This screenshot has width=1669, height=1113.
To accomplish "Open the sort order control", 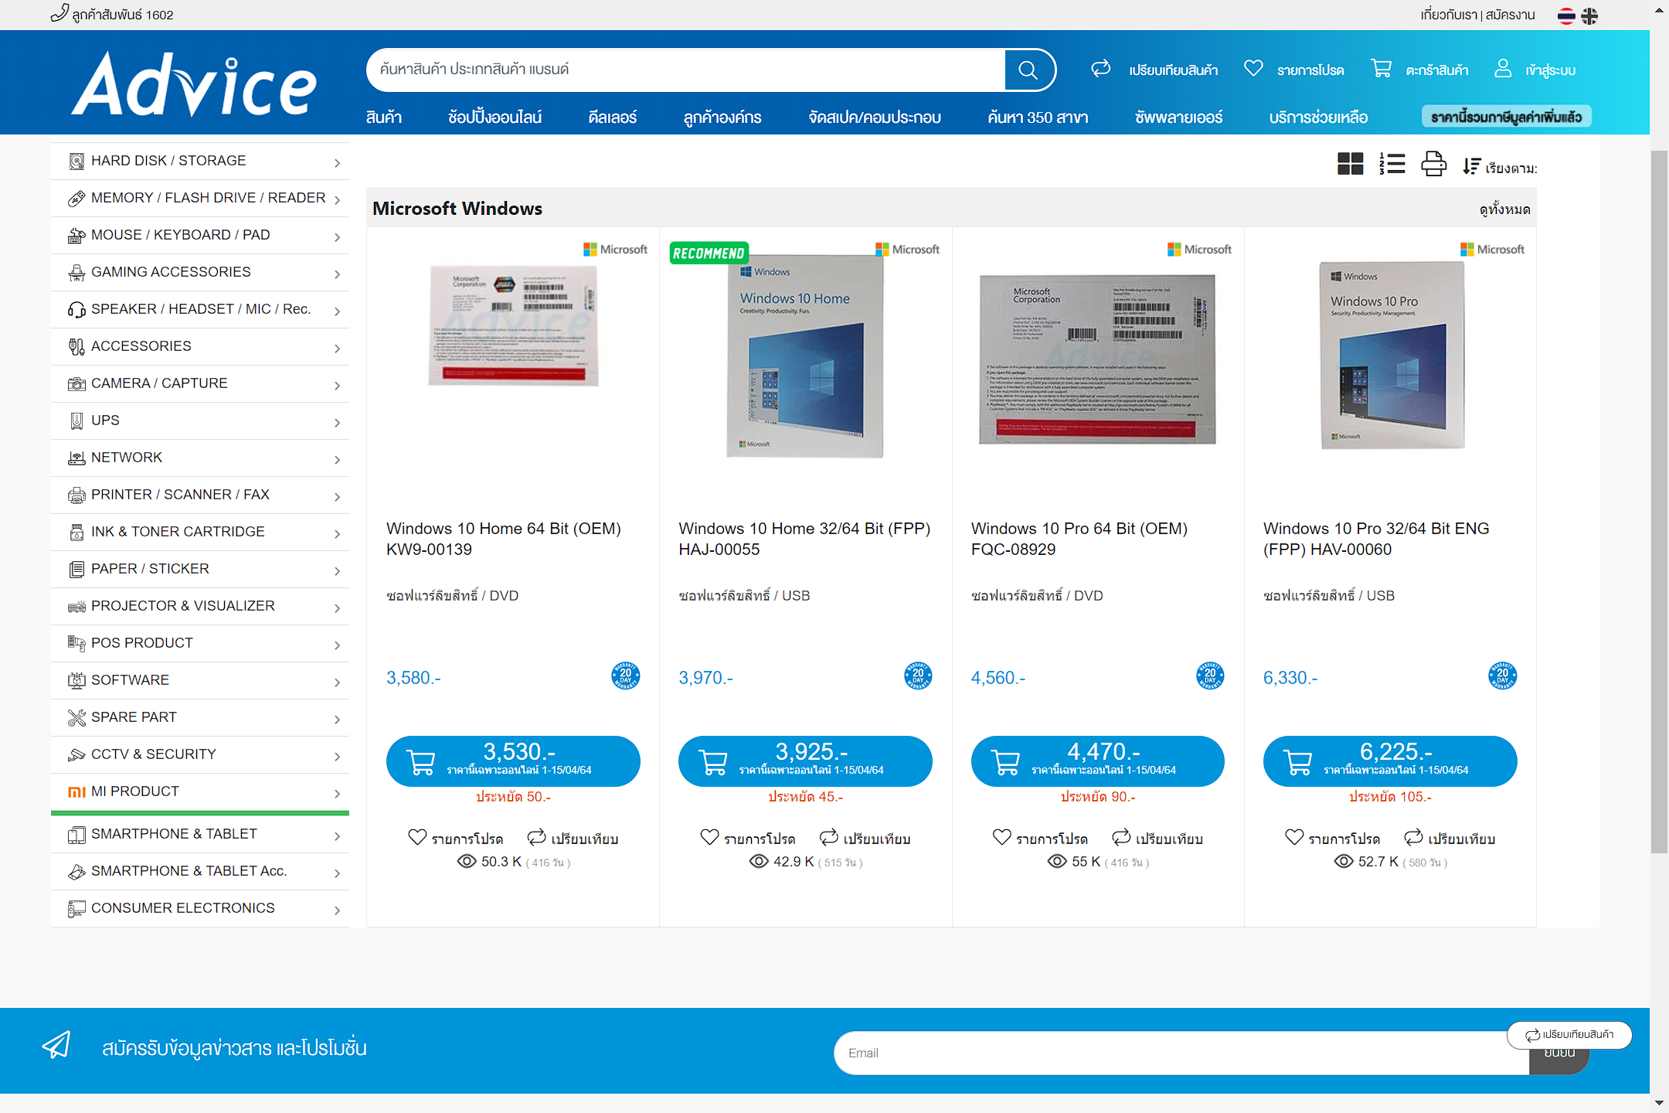I will tap(1500, 167).
